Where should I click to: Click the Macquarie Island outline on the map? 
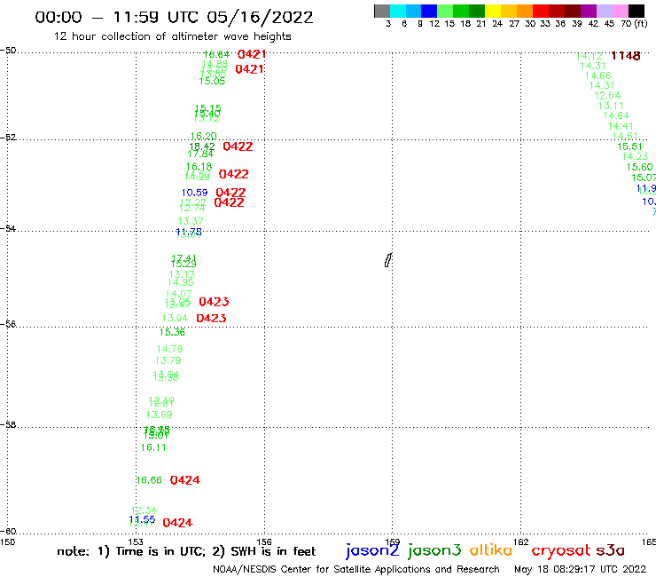point(388,260)
